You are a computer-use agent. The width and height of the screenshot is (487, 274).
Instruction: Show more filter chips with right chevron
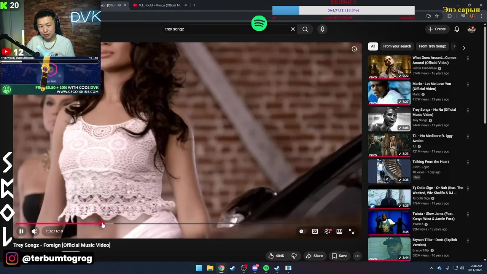[x=464, y=48]
